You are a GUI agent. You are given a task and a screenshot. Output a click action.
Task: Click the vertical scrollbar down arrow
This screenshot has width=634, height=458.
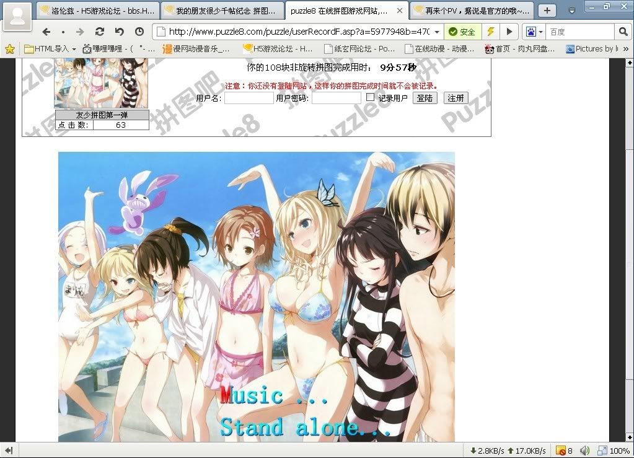(630, 438)
